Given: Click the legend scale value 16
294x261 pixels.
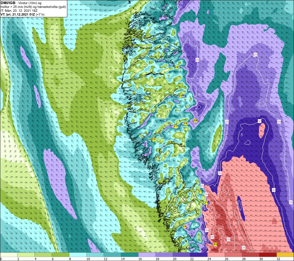Looking at the screenshot, I should (x=140, y=259).
